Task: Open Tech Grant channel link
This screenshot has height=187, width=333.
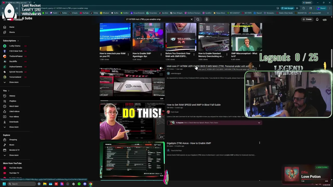Action: [175, 112]
